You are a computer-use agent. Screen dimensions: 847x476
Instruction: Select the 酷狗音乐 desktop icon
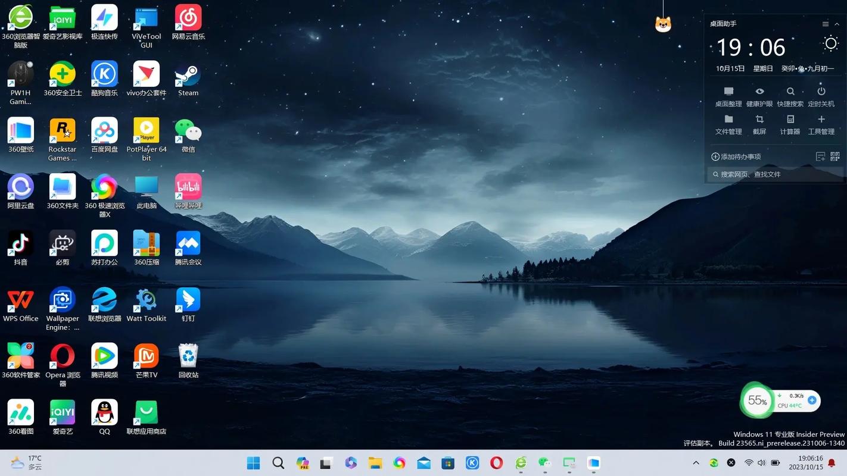(x=104, y=79)
